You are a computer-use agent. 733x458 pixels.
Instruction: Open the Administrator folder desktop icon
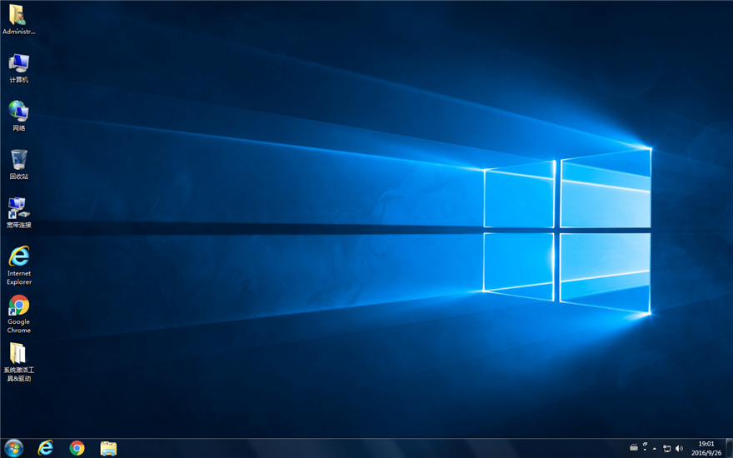pos(18,19)
